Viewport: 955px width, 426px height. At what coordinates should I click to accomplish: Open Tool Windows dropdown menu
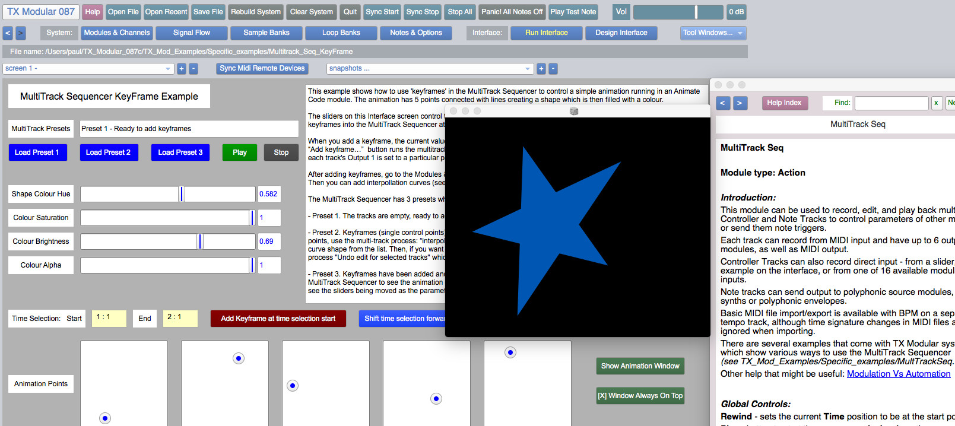point(713,33)
